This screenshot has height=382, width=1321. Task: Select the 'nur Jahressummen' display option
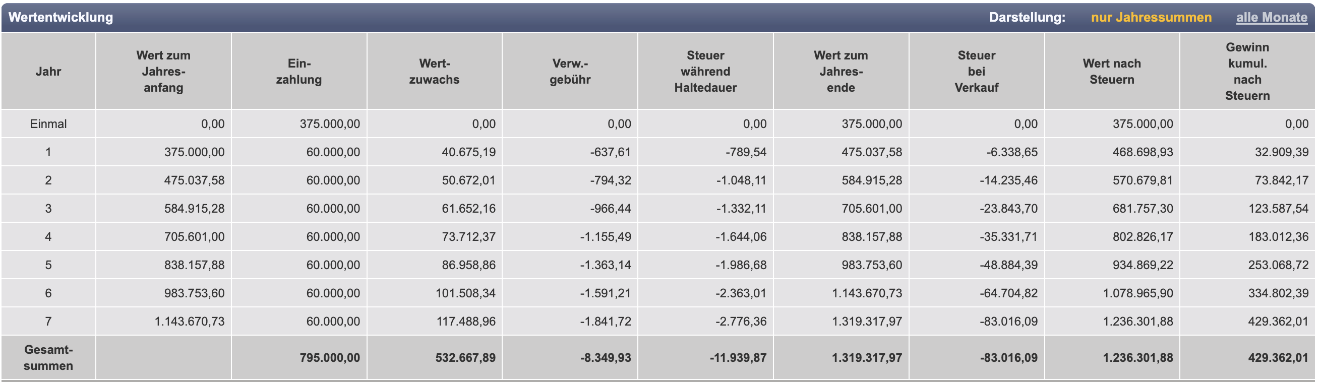pyautogui.click(x=1151, y=18)
